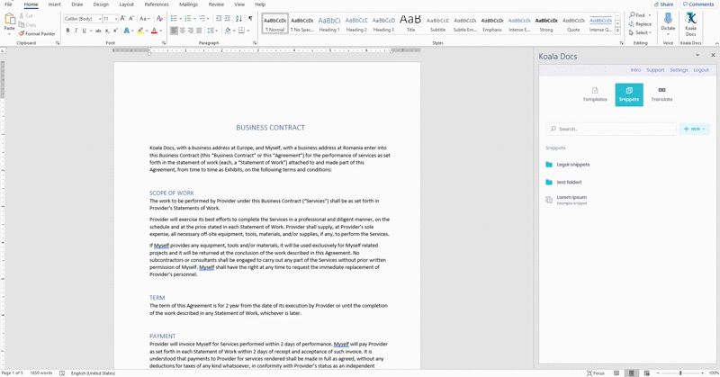720x377 pixels.
Task: Expand the numbering list dropdown
Action: pos(194,19)
